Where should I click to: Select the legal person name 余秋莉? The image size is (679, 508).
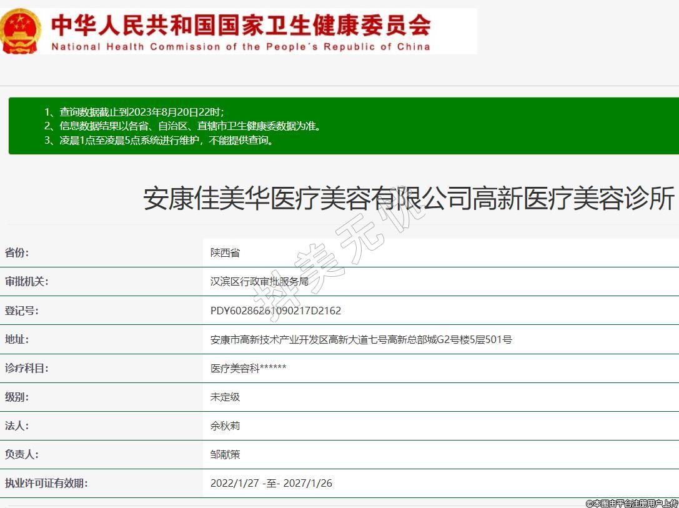coord(225,426)
